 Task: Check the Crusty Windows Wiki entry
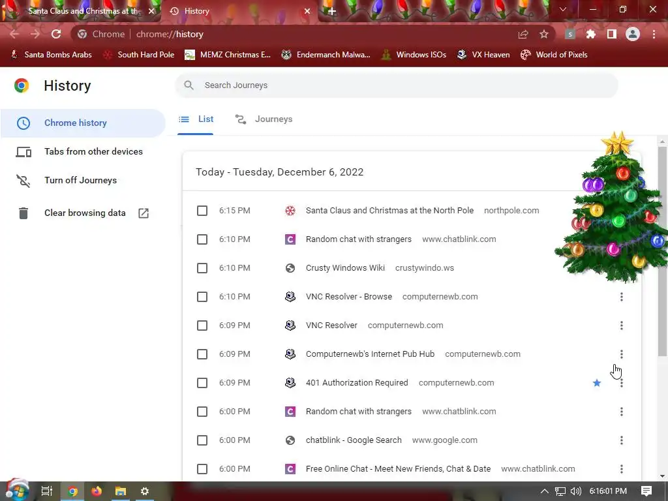point(202,268)
